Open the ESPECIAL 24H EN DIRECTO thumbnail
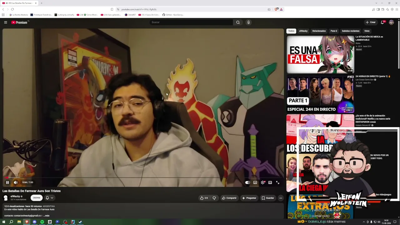The height and width of the screenshot is (225, 400). (x=320, y=94)
